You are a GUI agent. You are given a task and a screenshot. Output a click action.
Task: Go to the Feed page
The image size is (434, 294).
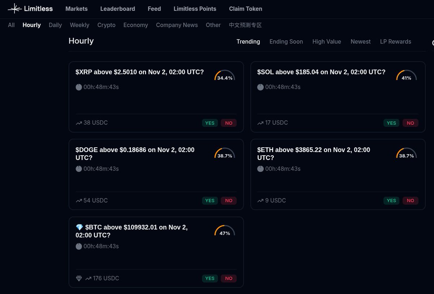click(x=154, y=9)
